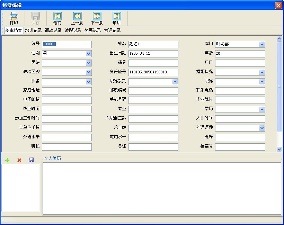Click the 备注 input field

click(x=153, y=147)
